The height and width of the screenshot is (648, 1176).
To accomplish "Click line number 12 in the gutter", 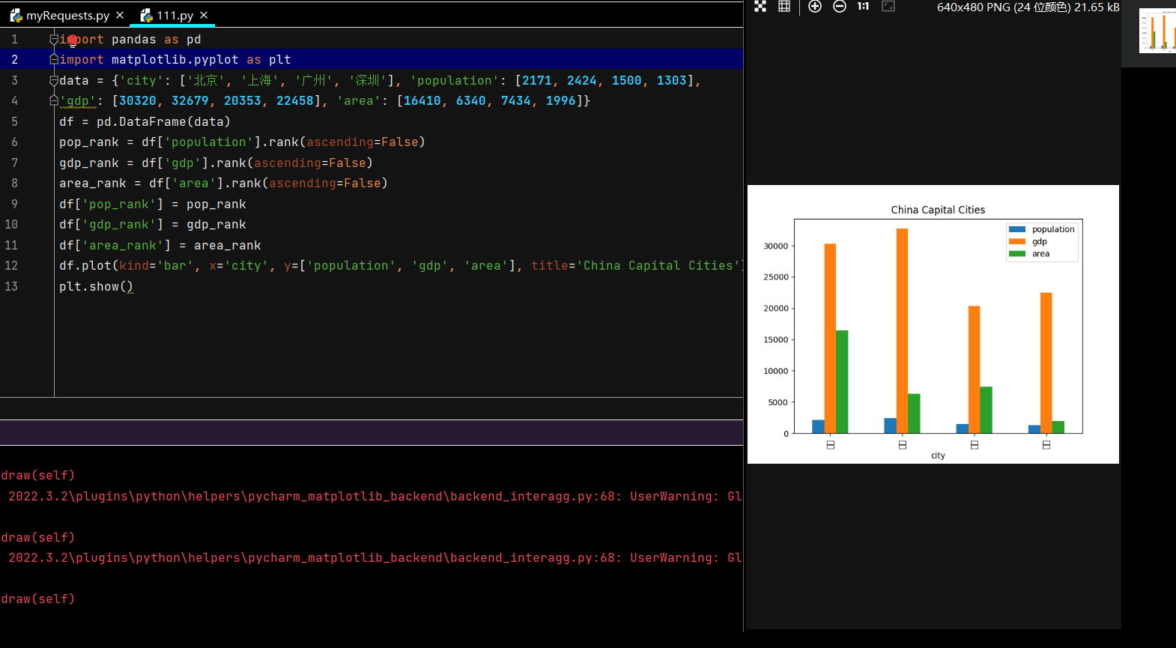I will coord(11,265).
